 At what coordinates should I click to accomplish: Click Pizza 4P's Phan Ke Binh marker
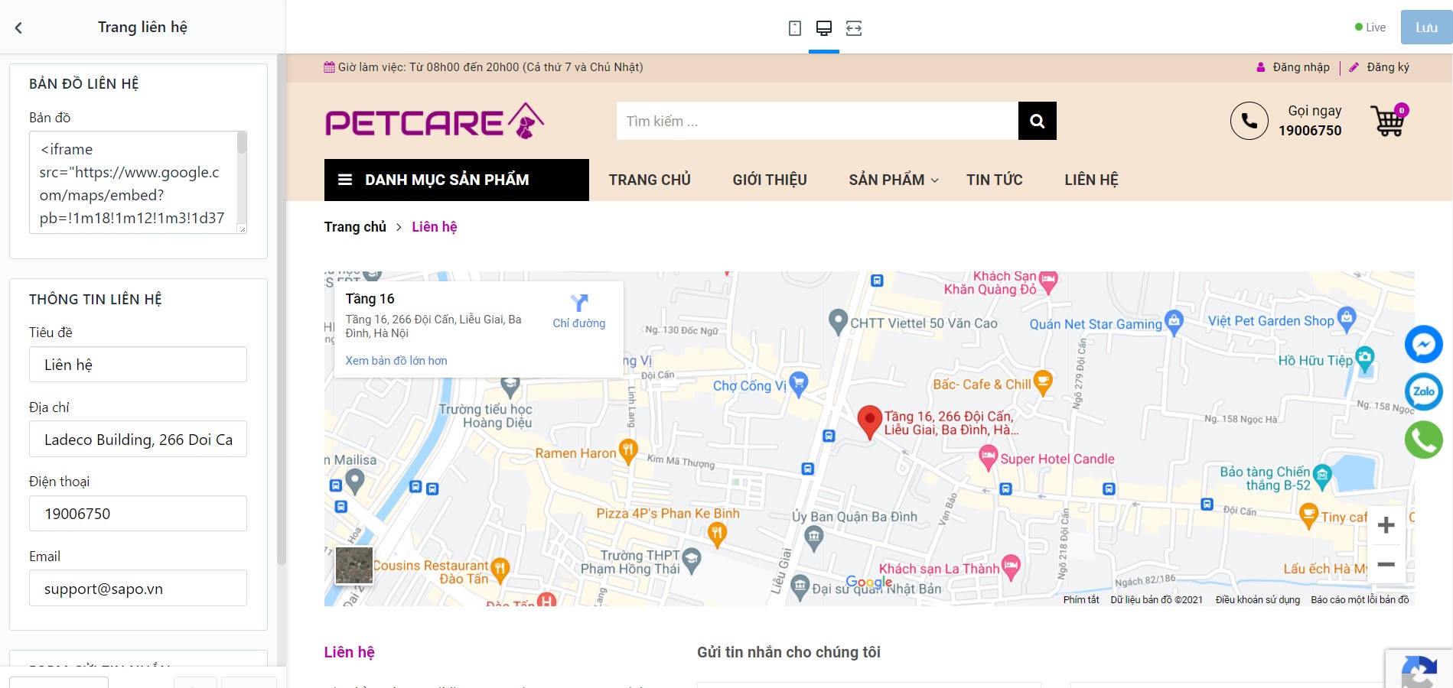[717, 534]
